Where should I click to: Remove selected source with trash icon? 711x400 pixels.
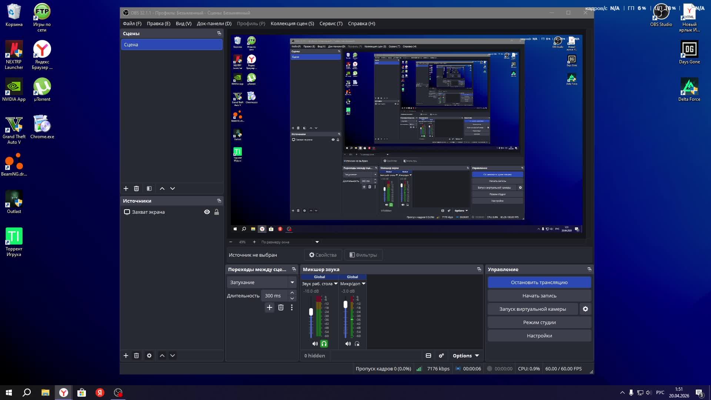[136, 356]
